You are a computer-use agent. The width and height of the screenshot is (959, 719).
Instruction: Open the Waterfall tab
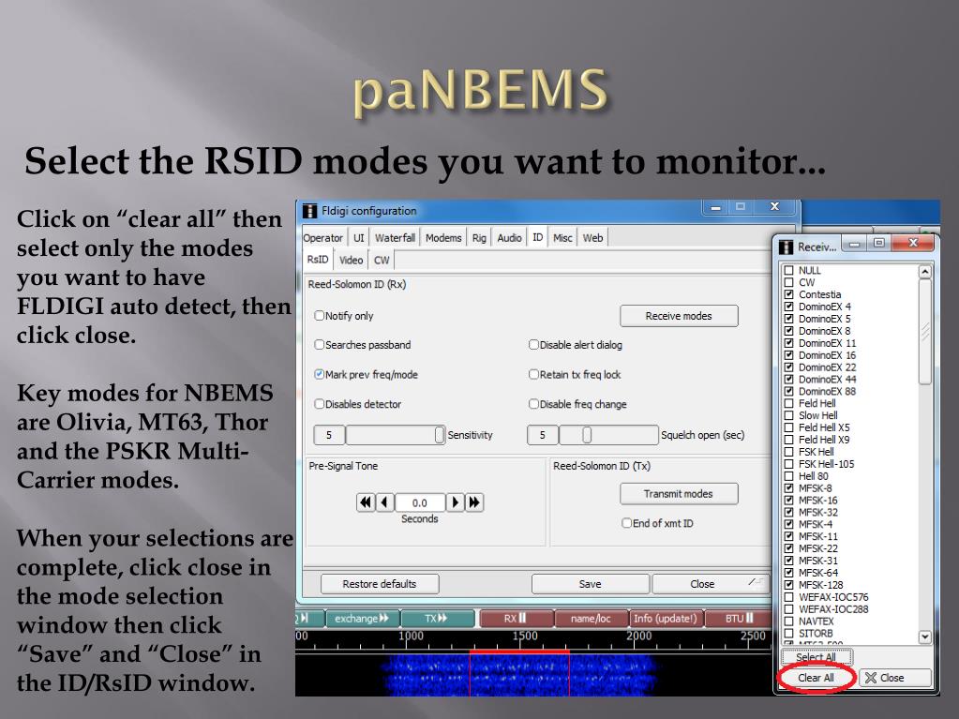coord(395,238)
